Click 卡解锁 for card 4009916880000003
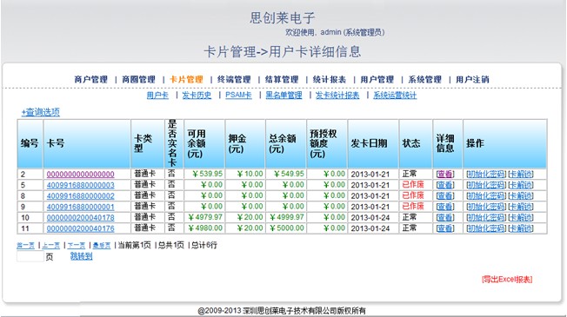The width and height of the screenshot is (567, 317). pos(521,185)
